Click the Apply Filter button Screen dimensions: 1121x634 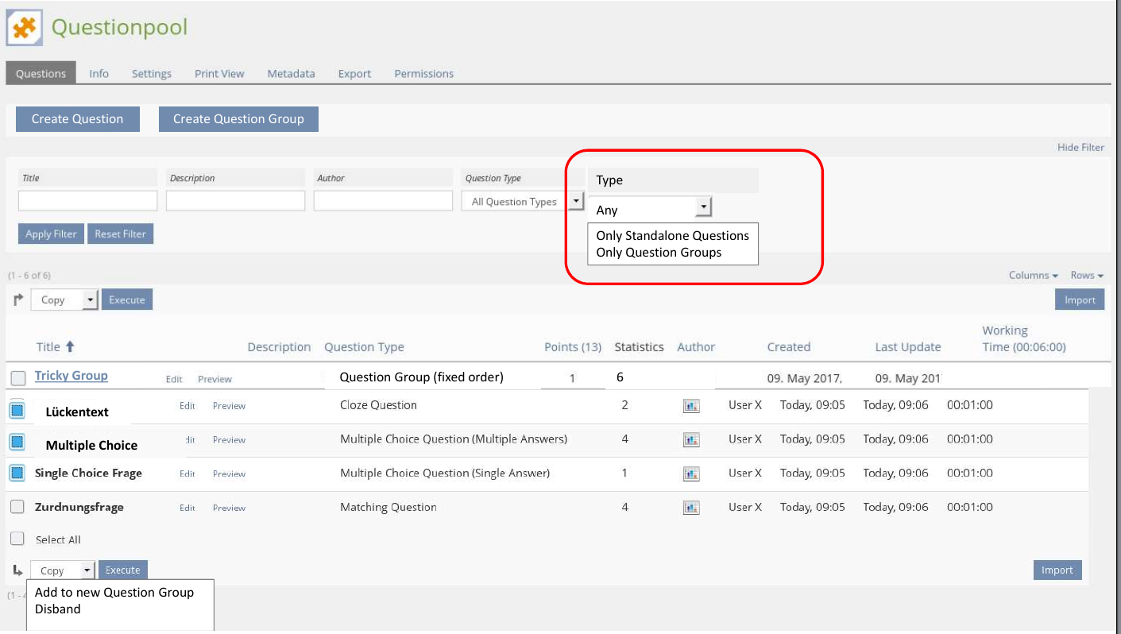[51, 234]
